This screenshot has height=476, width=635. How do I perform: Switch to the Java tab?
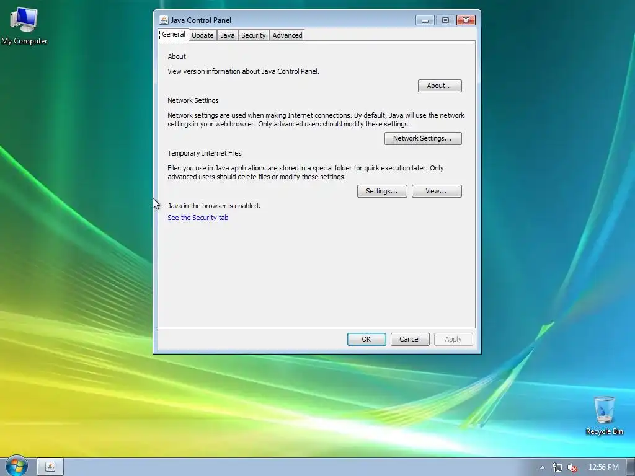tap(227, 35)
